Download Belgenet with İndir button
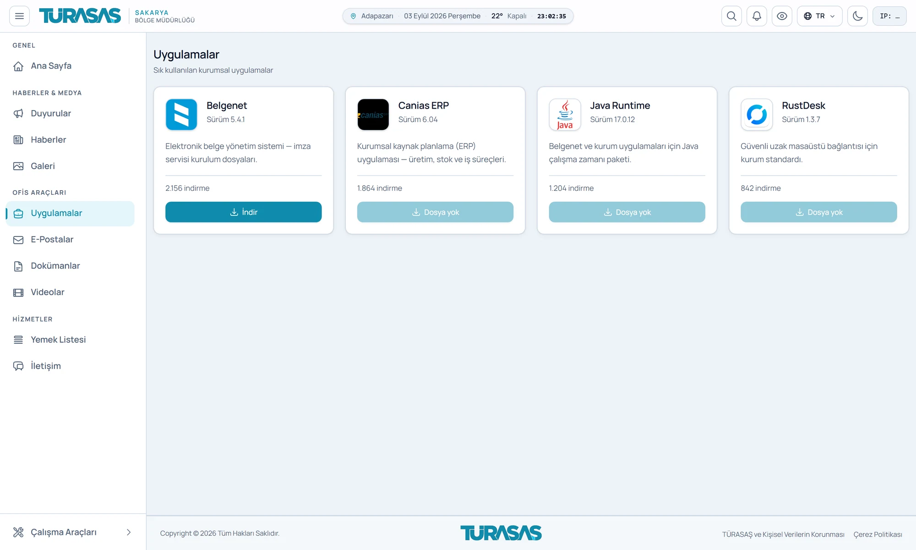 tap(243, 212)
